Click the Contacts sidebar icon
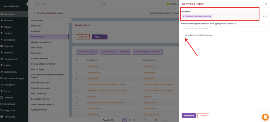Image resolution: width=270 pixels, height=122 pixels. click(x=2, y=46)
